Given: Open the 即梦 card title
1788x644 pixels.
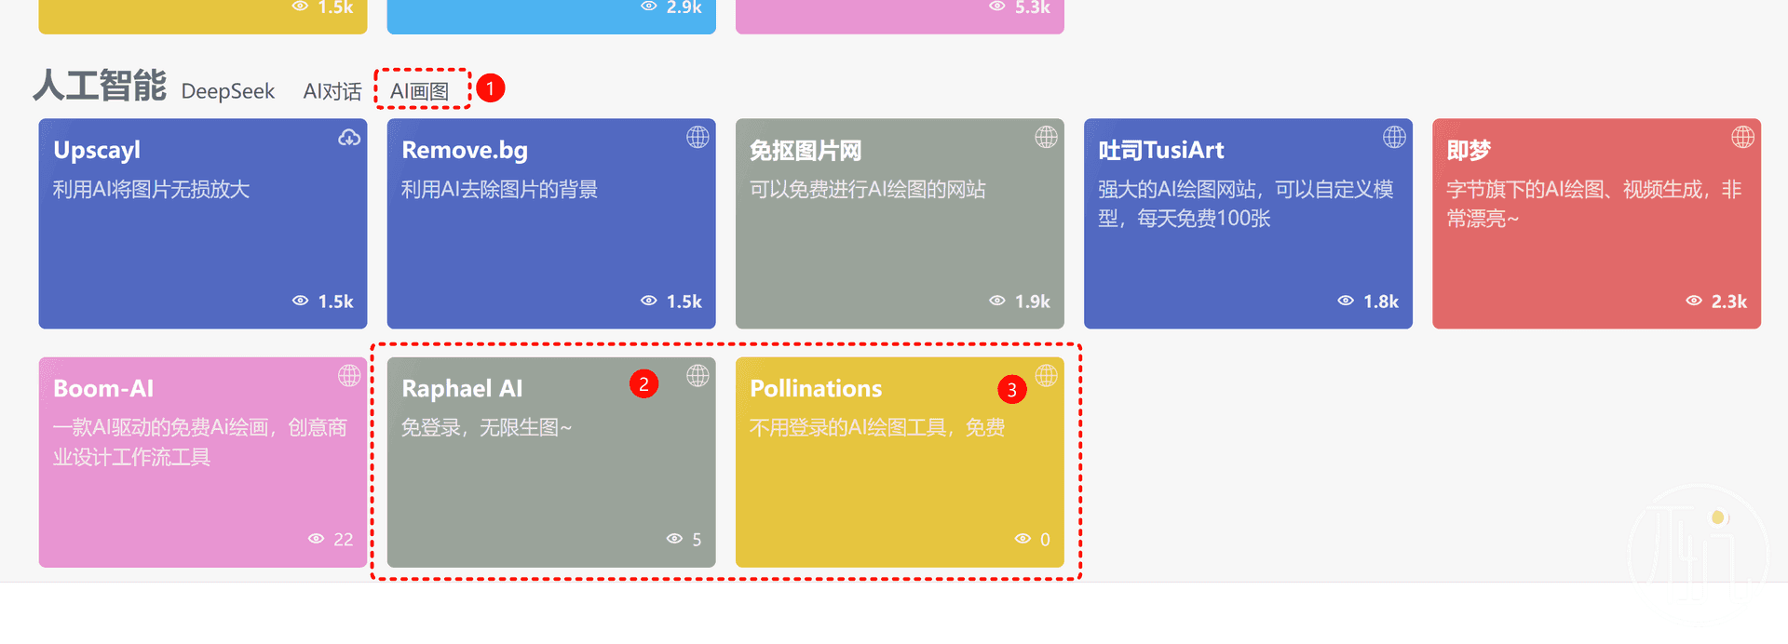Looking at the screenshot, I should (x=1469, y=151).
